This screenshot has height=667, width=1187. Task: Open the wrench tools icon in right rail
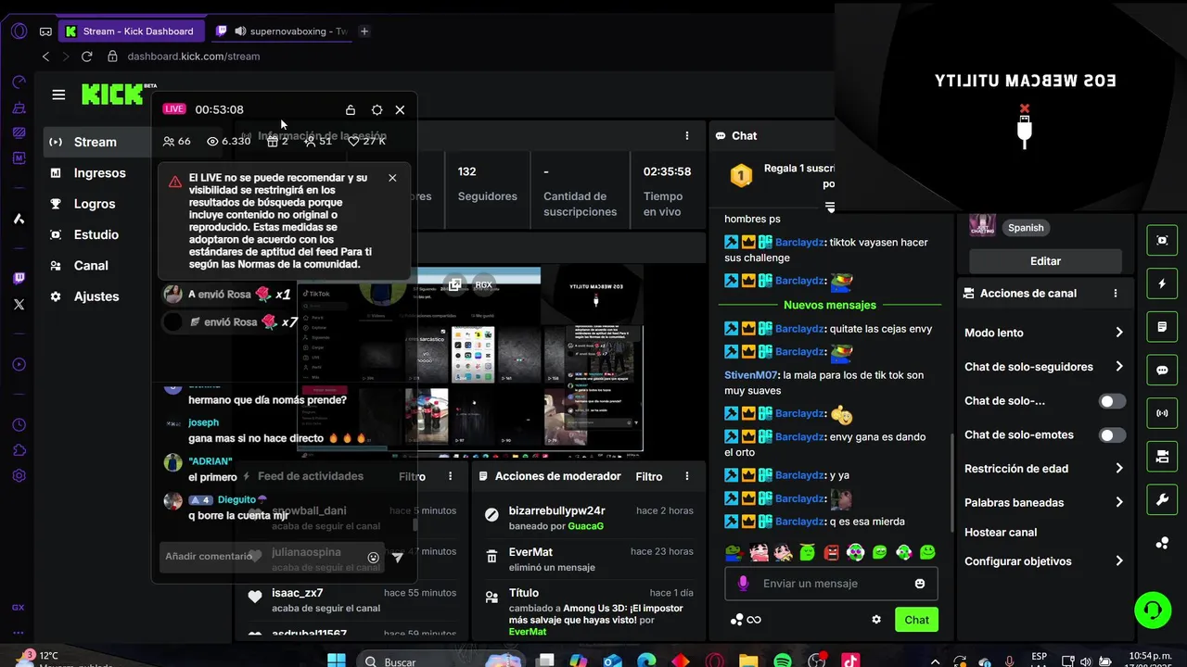[1162, 500]
